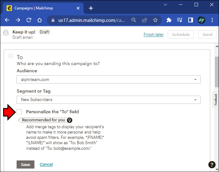
Task: Open a new browser tab
Action: click(91, 8)
